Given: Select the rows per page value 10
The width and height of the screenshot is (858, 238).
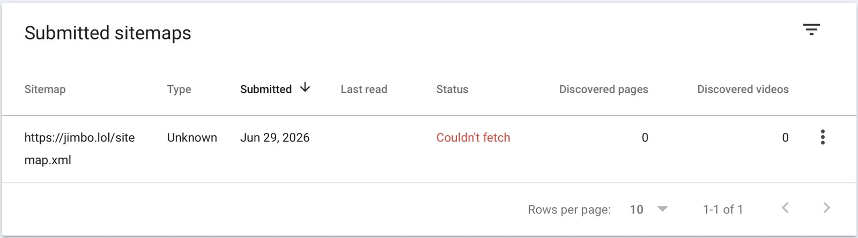Looking at the screenshot, I should pyautogui.click(x=637, y=210).
